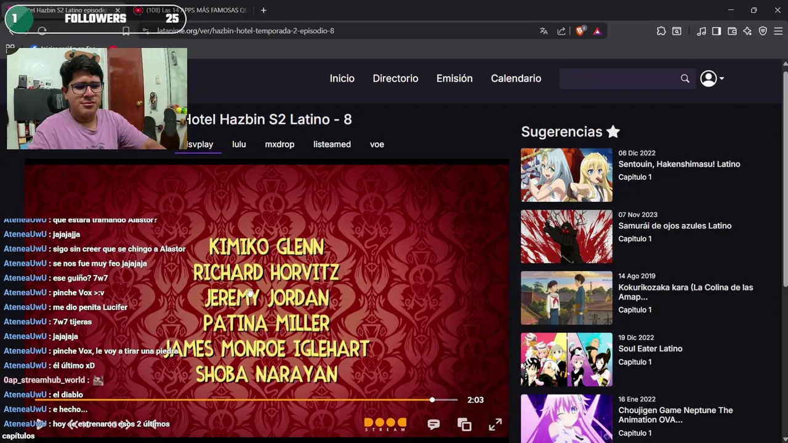
Task: Click the Kokurikozaka kara thumbnail
Action: (566, 298)
